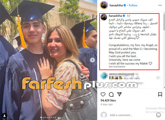Click hanashiha username in caption
Viewport: 165px width, 120px height.
point(115,16)
